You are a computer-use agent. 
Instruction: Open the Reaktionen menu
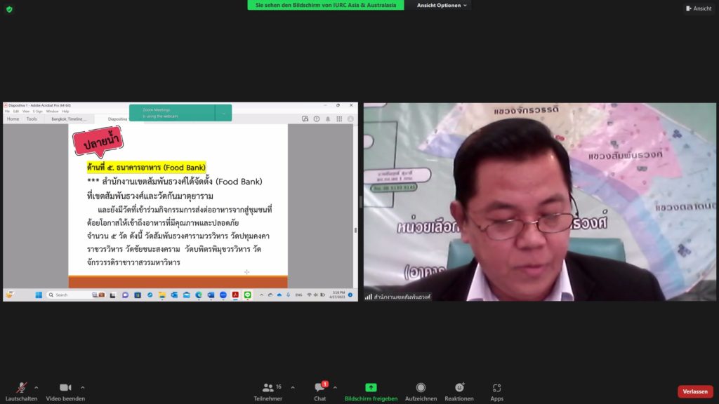(459, 388)
